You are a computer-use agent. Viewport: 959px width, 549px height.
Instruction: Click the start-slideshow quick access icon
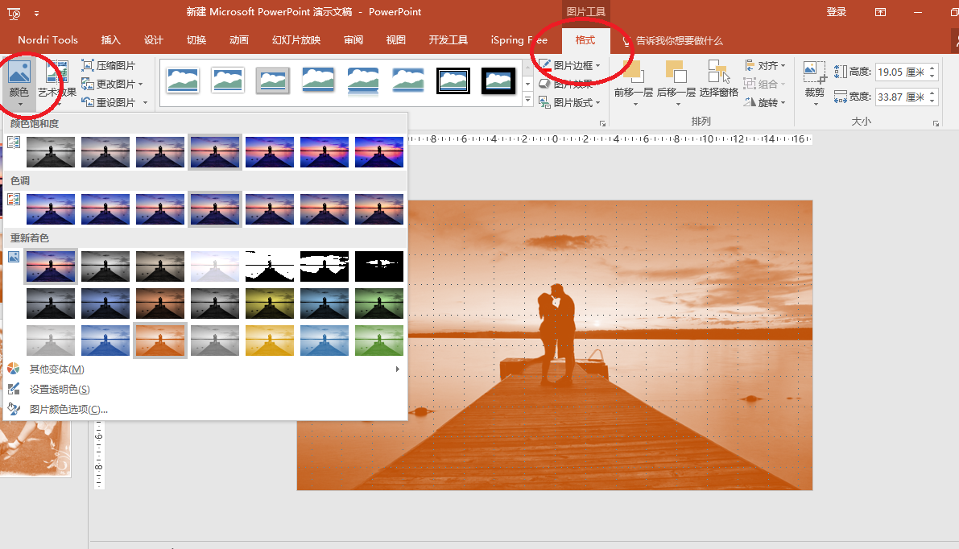pyautogui.click(x=14, y=13)
